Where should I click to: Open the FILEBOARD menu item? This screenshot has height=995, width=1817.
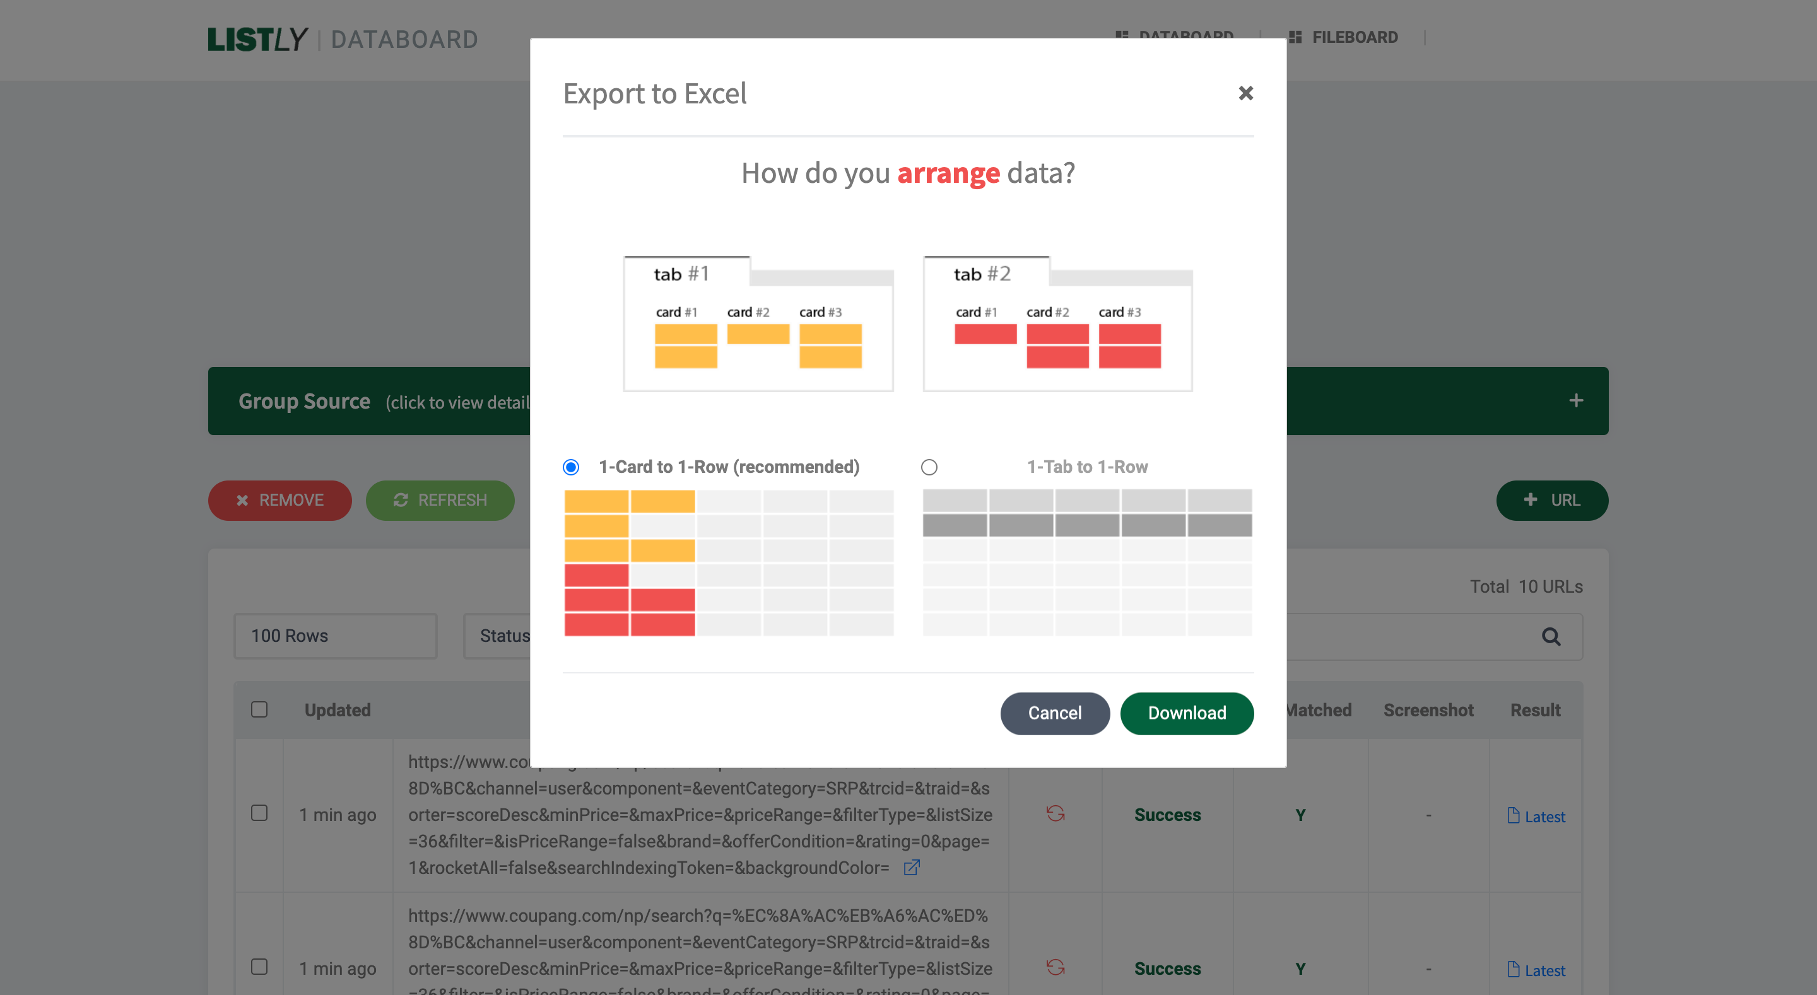click(1343, 37)
